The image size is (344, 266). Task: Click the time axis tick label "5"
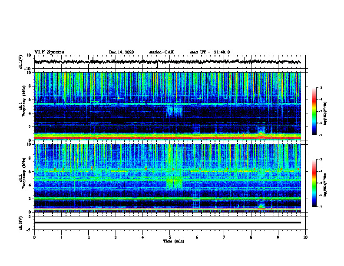[x=170, y=237]
